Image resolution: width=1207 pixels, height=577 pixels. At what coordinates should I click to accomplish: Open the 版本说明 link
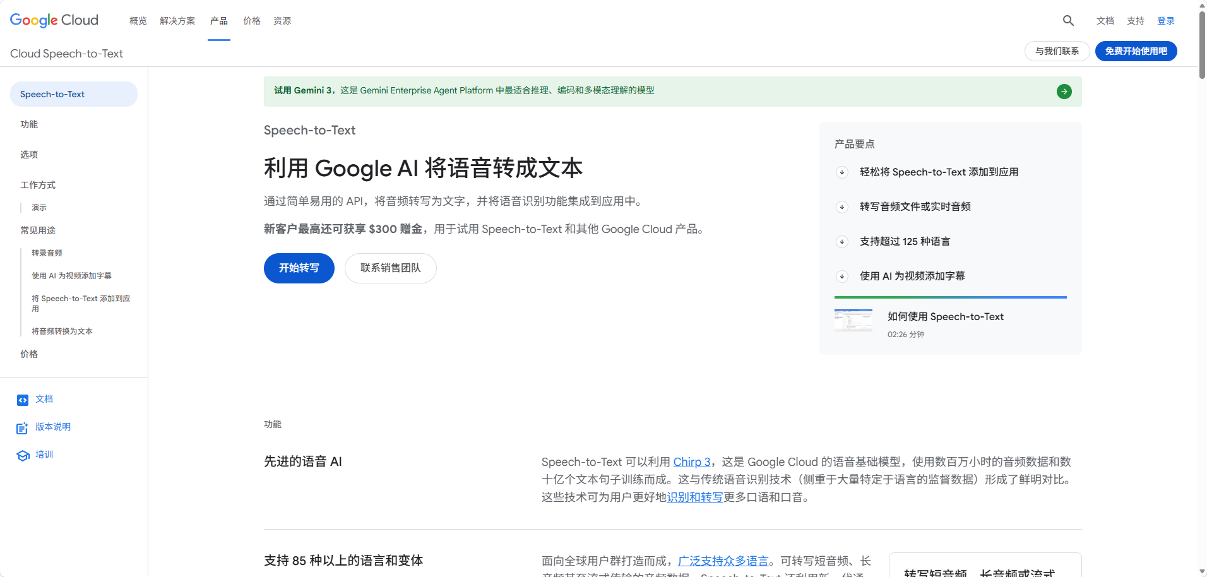tap(53, 427)
